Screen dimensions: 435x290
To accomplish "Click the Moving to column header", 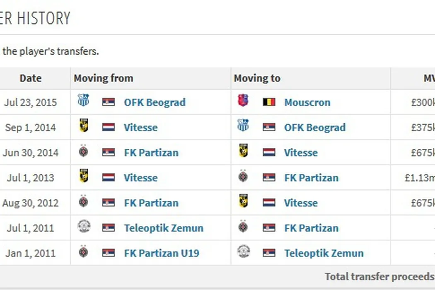I will [257, 78].
